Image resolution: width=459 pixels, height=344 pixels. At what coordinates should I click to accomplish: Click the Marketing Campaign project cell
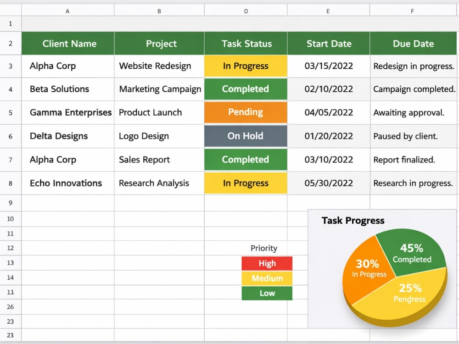tap(159, 89)
